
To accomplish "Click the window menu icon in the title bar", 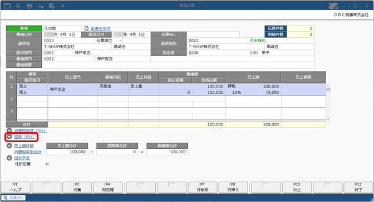I will pyautogui.click(x=7, y=6).
